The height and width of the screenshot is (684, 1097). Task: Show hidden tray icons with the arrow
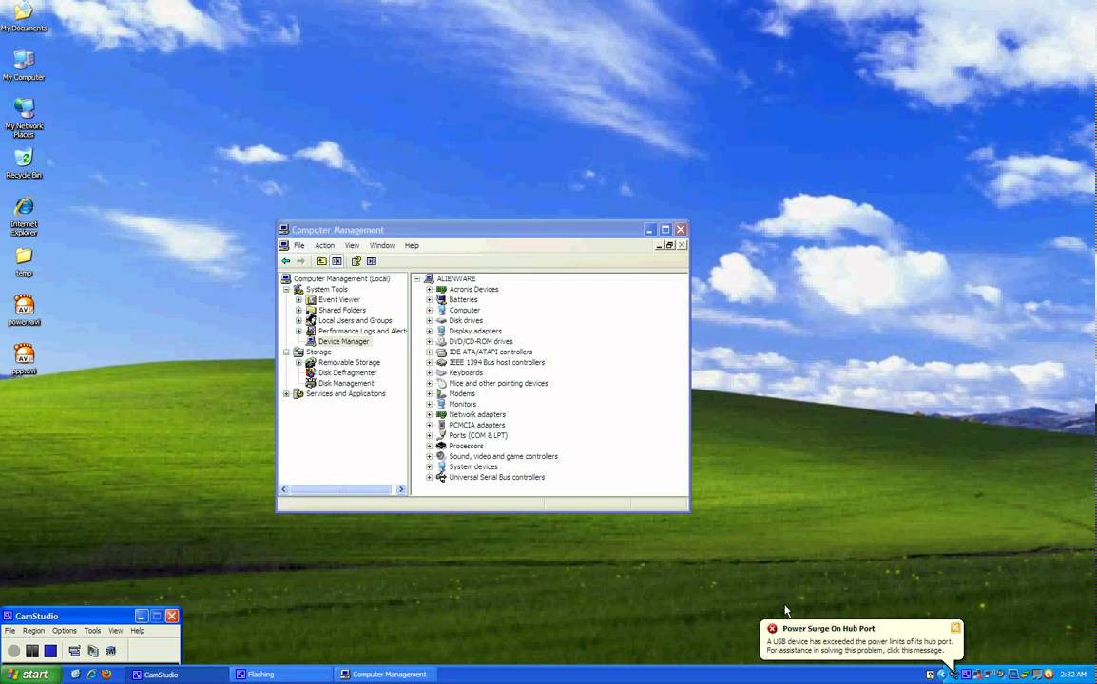click(942, 674)
